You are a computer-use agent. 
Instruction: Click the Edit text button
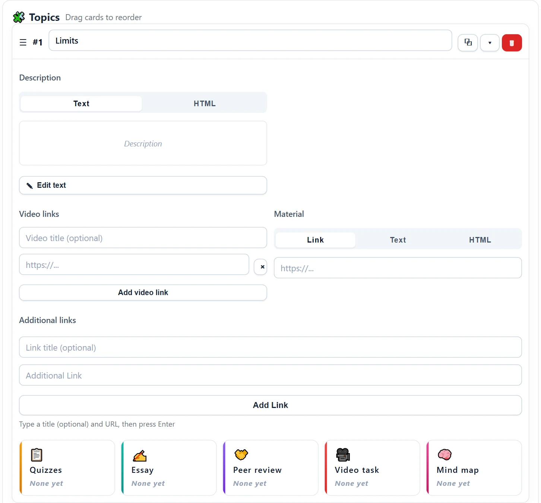tap(143, 185)
